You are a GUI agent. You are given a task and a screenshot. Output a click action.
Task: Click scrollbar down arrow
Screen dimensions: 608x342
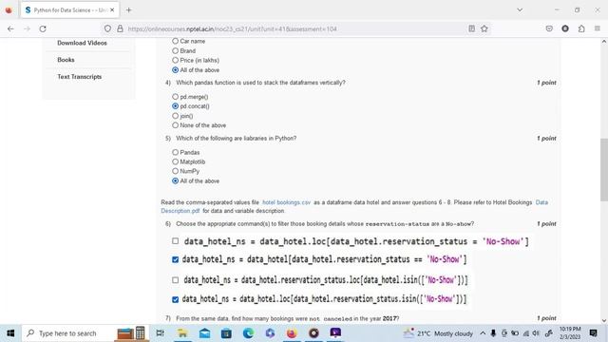[x=604, y=321]
